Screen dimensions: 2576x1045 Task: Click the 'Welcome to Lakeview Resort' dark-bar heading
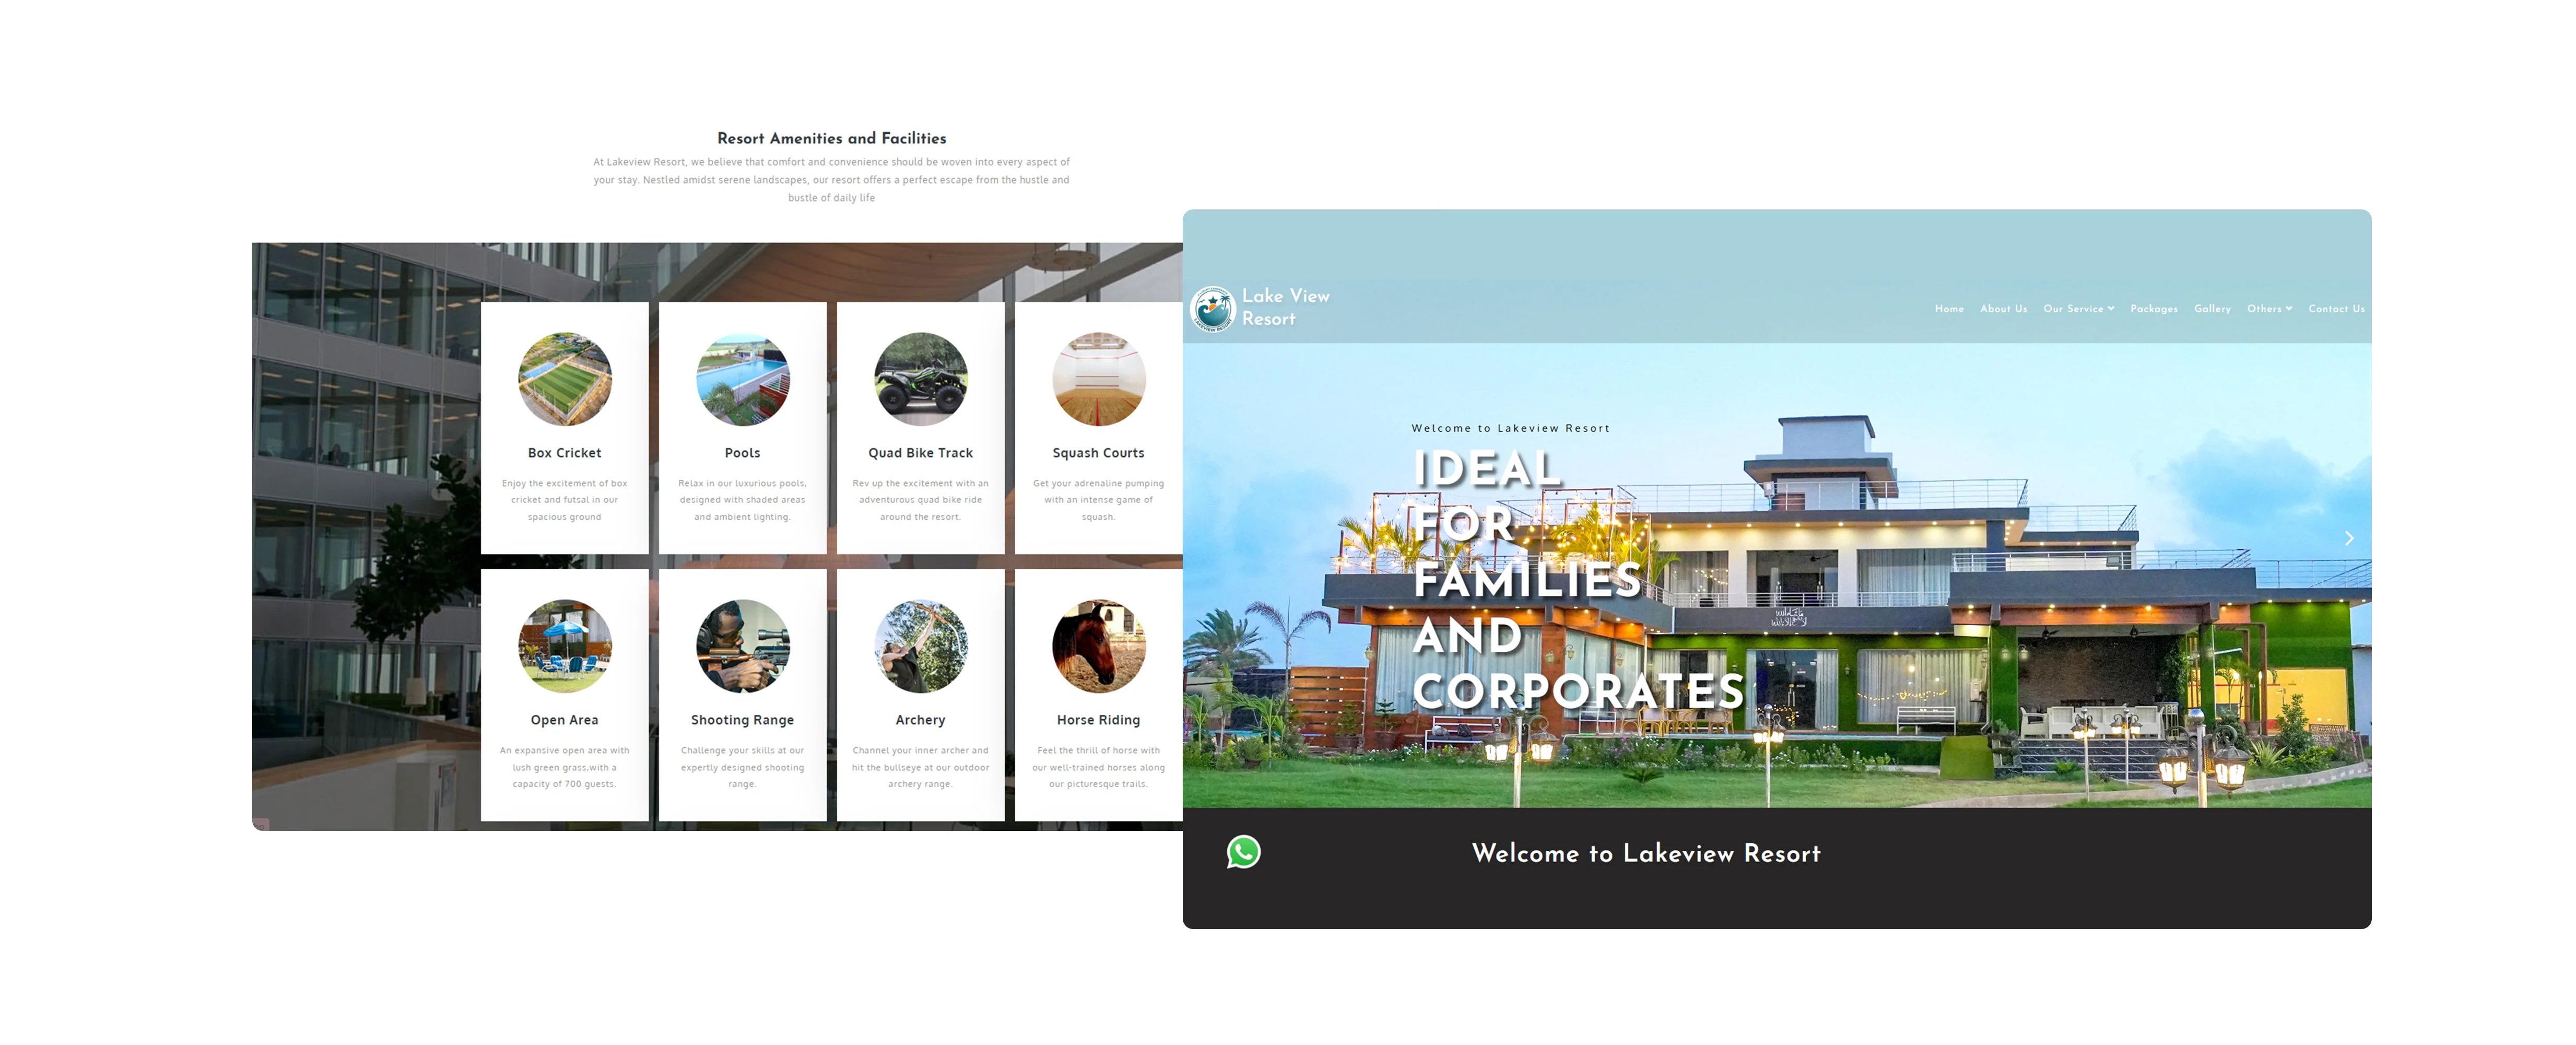coord(1646,853)
